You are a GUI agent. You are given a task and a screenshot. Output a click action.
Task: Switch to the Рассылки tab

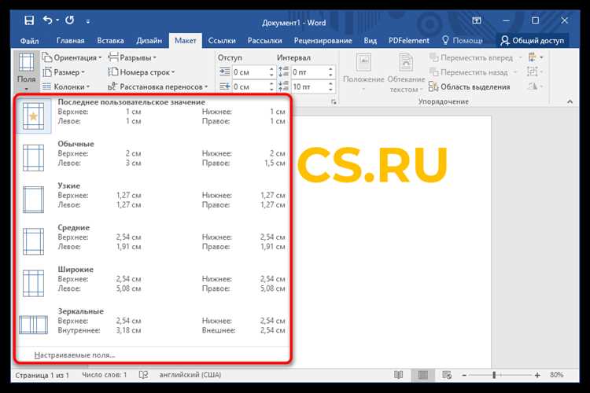tap(265, 41)
